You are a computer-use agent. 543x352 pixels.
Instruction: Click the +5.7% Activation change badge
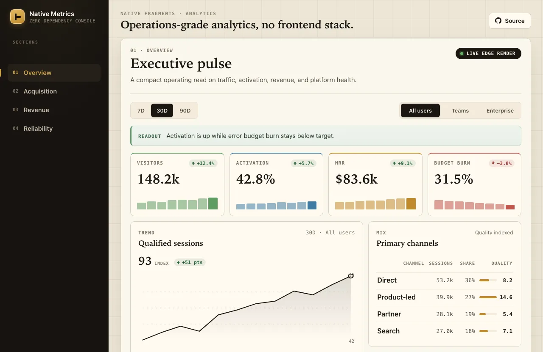(x=303, y=163)
